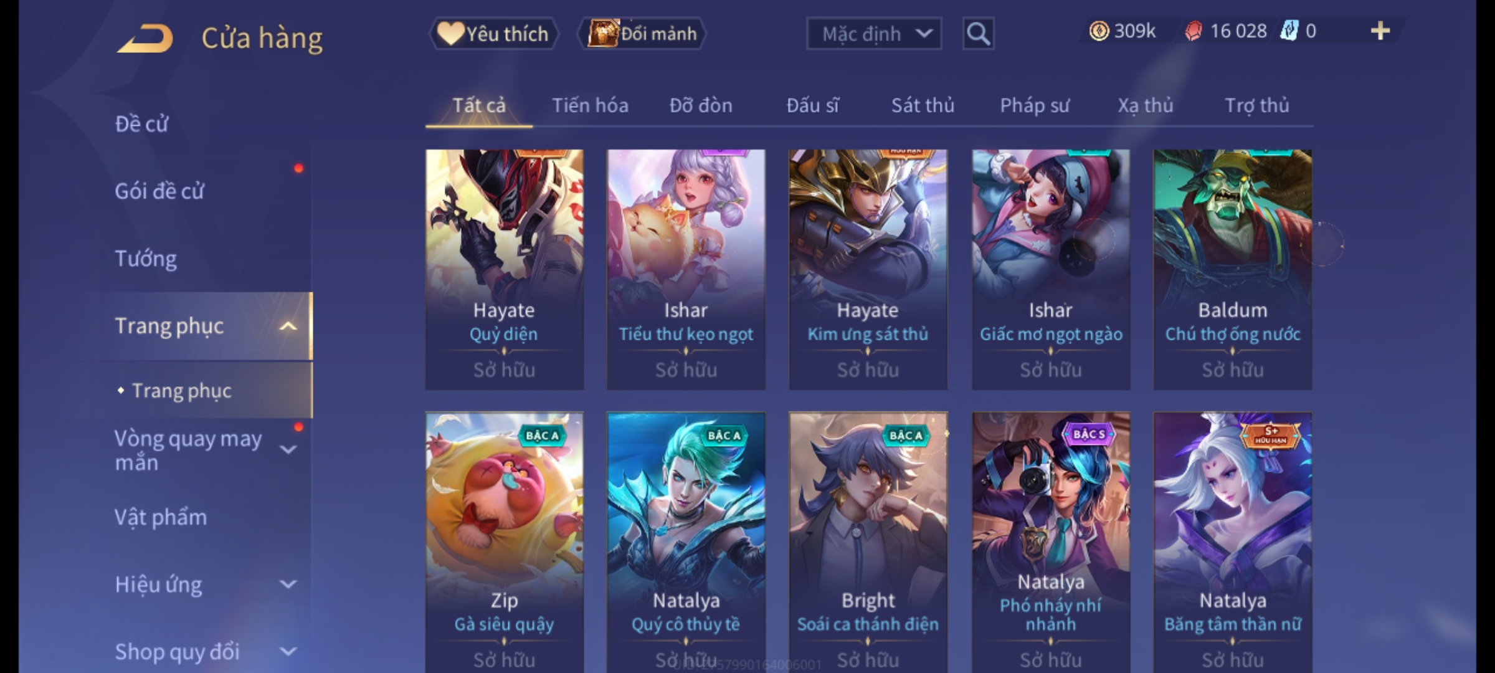
Task: Open Yêu thích favorites heart button
Action: coord(493,34)
